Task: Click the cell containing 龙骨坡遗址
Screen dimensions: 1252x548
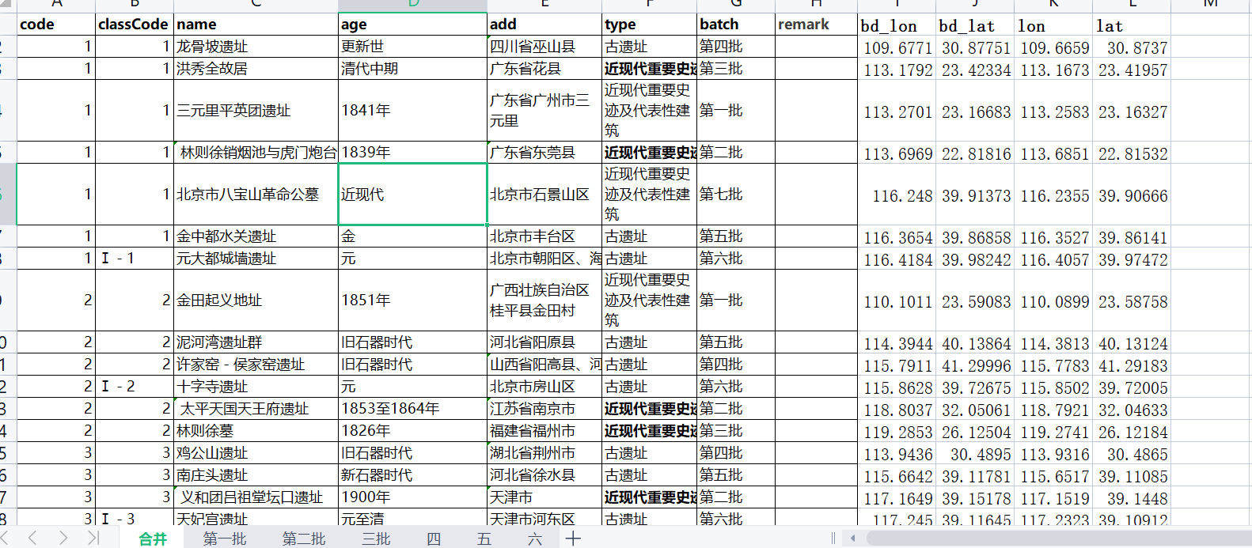Action: tap(256, 47)
